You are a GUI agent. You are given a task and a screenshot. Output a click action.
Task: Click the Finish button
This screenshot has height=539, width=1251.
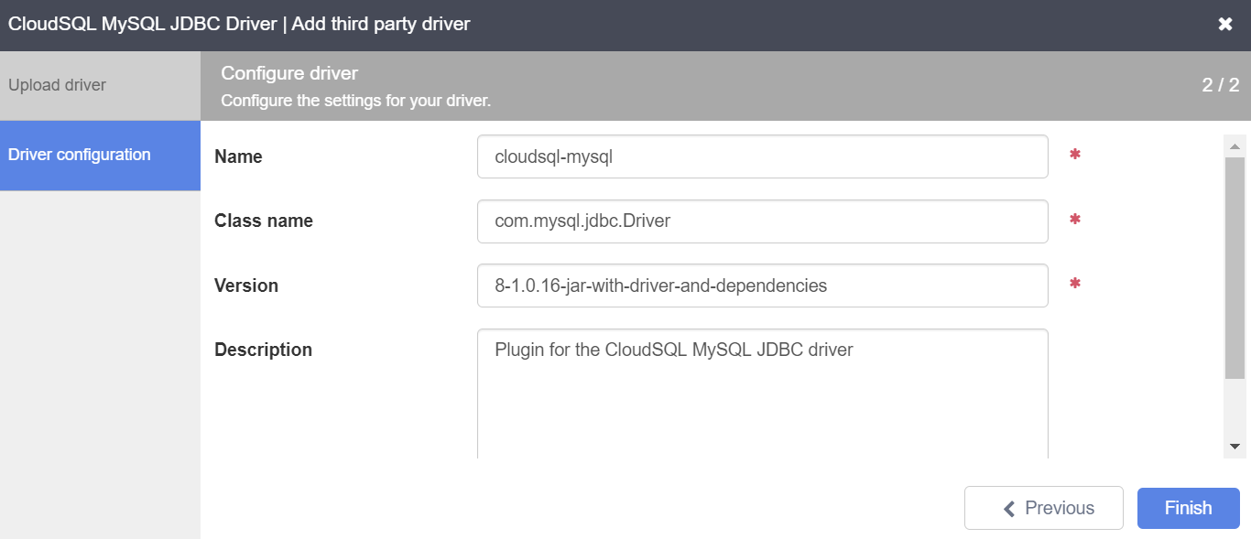click(1188, 508)
